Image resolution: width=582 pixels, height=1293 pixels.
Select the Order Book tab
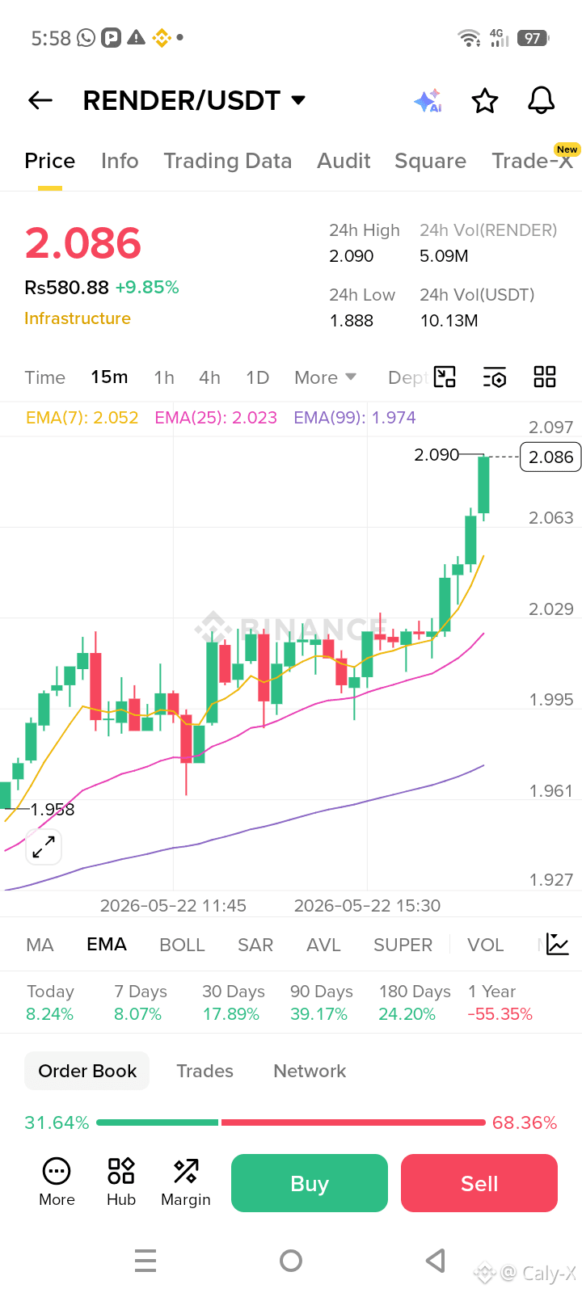tap(87, 1071)
